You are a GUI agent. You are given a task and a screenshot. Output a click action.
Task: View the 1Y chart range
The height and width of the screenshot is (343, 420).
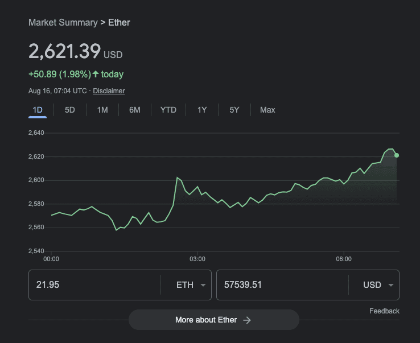[202, 110]
